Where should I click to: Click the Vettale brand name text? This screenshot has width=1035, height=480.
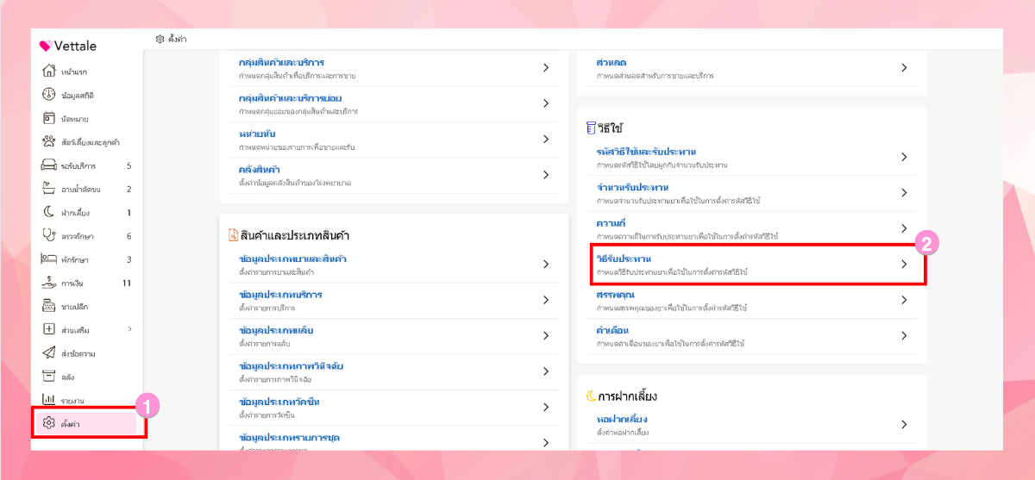pyautogui.click(x=75, y=47)
